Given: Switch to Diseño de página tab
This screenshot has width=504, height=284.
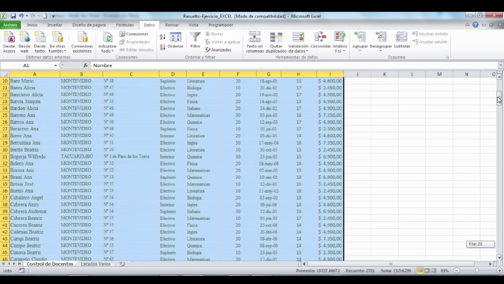Looking at the screenshot, I should point(89,25).
